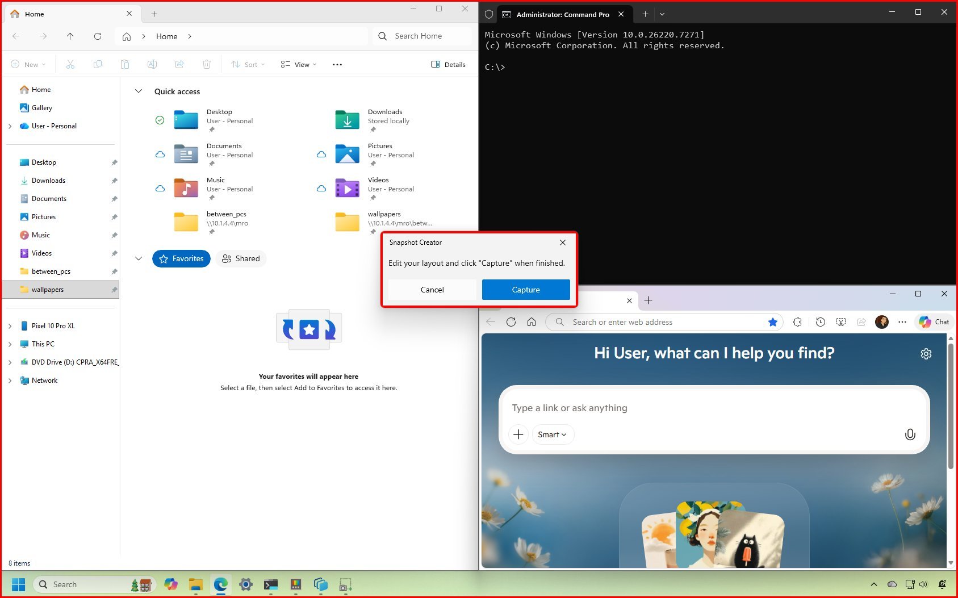
Task: Collapse the Quick access section
Action: click(139, 91)
